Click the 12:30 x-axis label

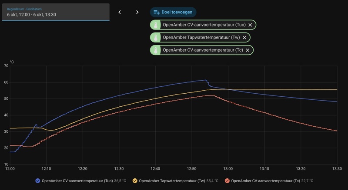pos(119,169)
